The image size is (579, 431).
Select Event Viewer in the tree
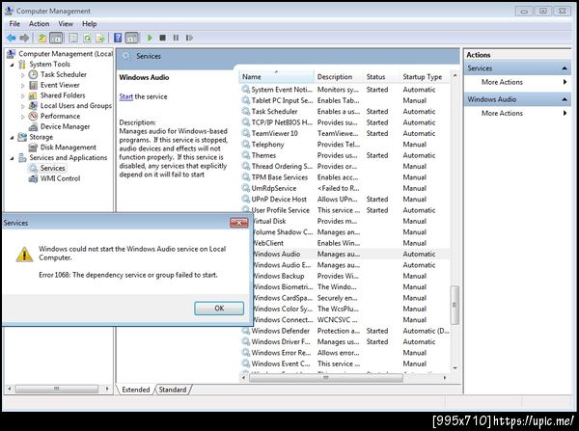coord(60,85)
